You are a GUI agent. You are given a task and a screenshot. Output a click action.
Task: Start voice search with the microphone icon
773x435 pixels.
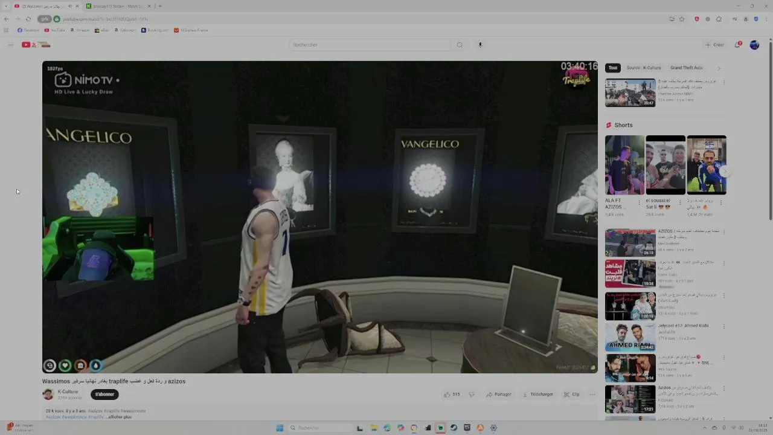tap(480, 45)
